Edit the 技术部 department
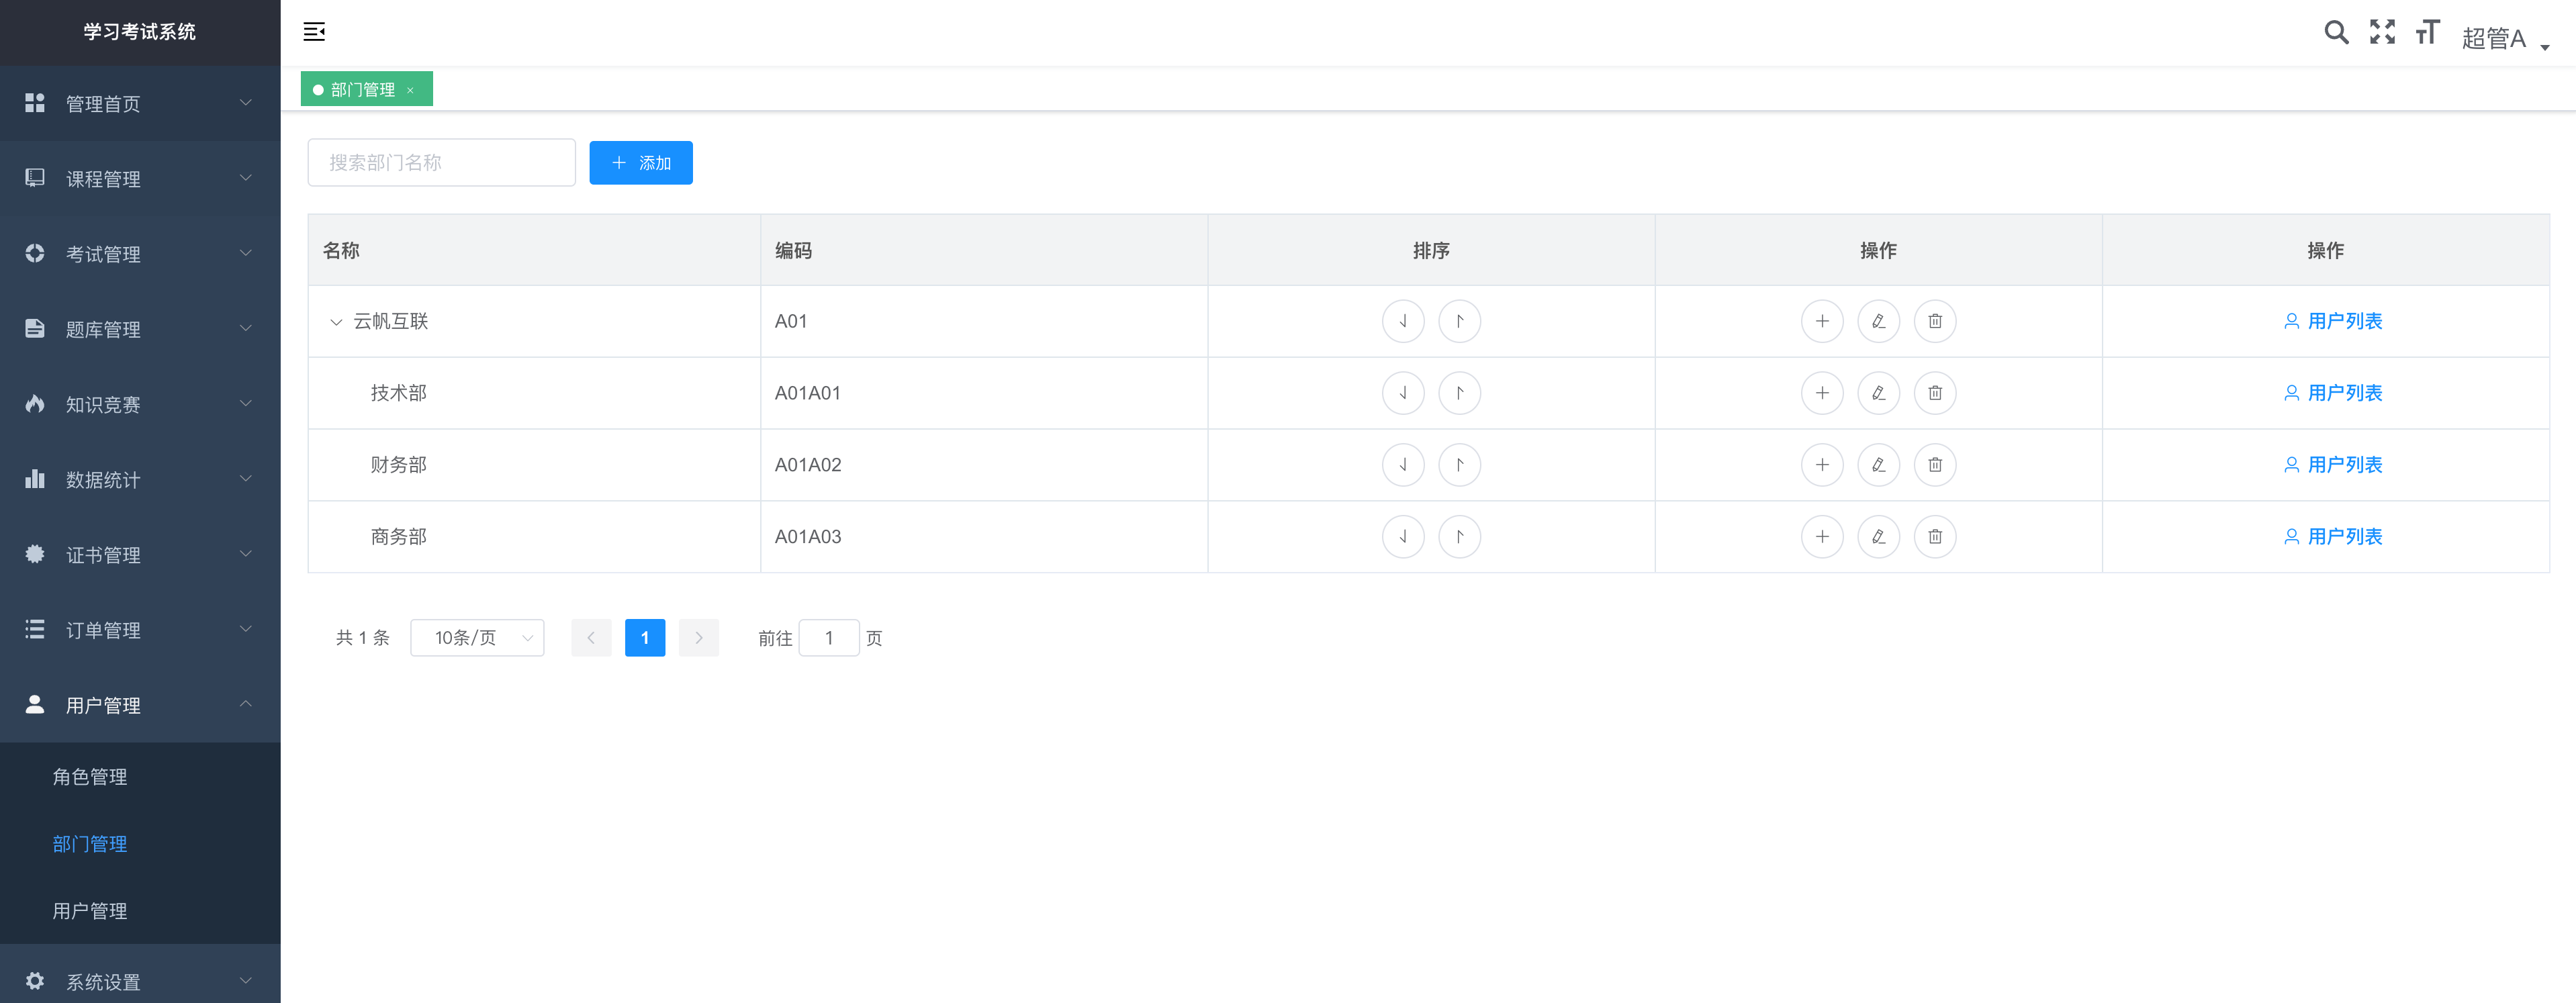The height and width of the screenshot is (1003, 2576). 1878,393
